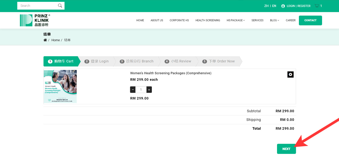
Task: Remove the Women's Health package item
Action: click(x=290, y=74)
